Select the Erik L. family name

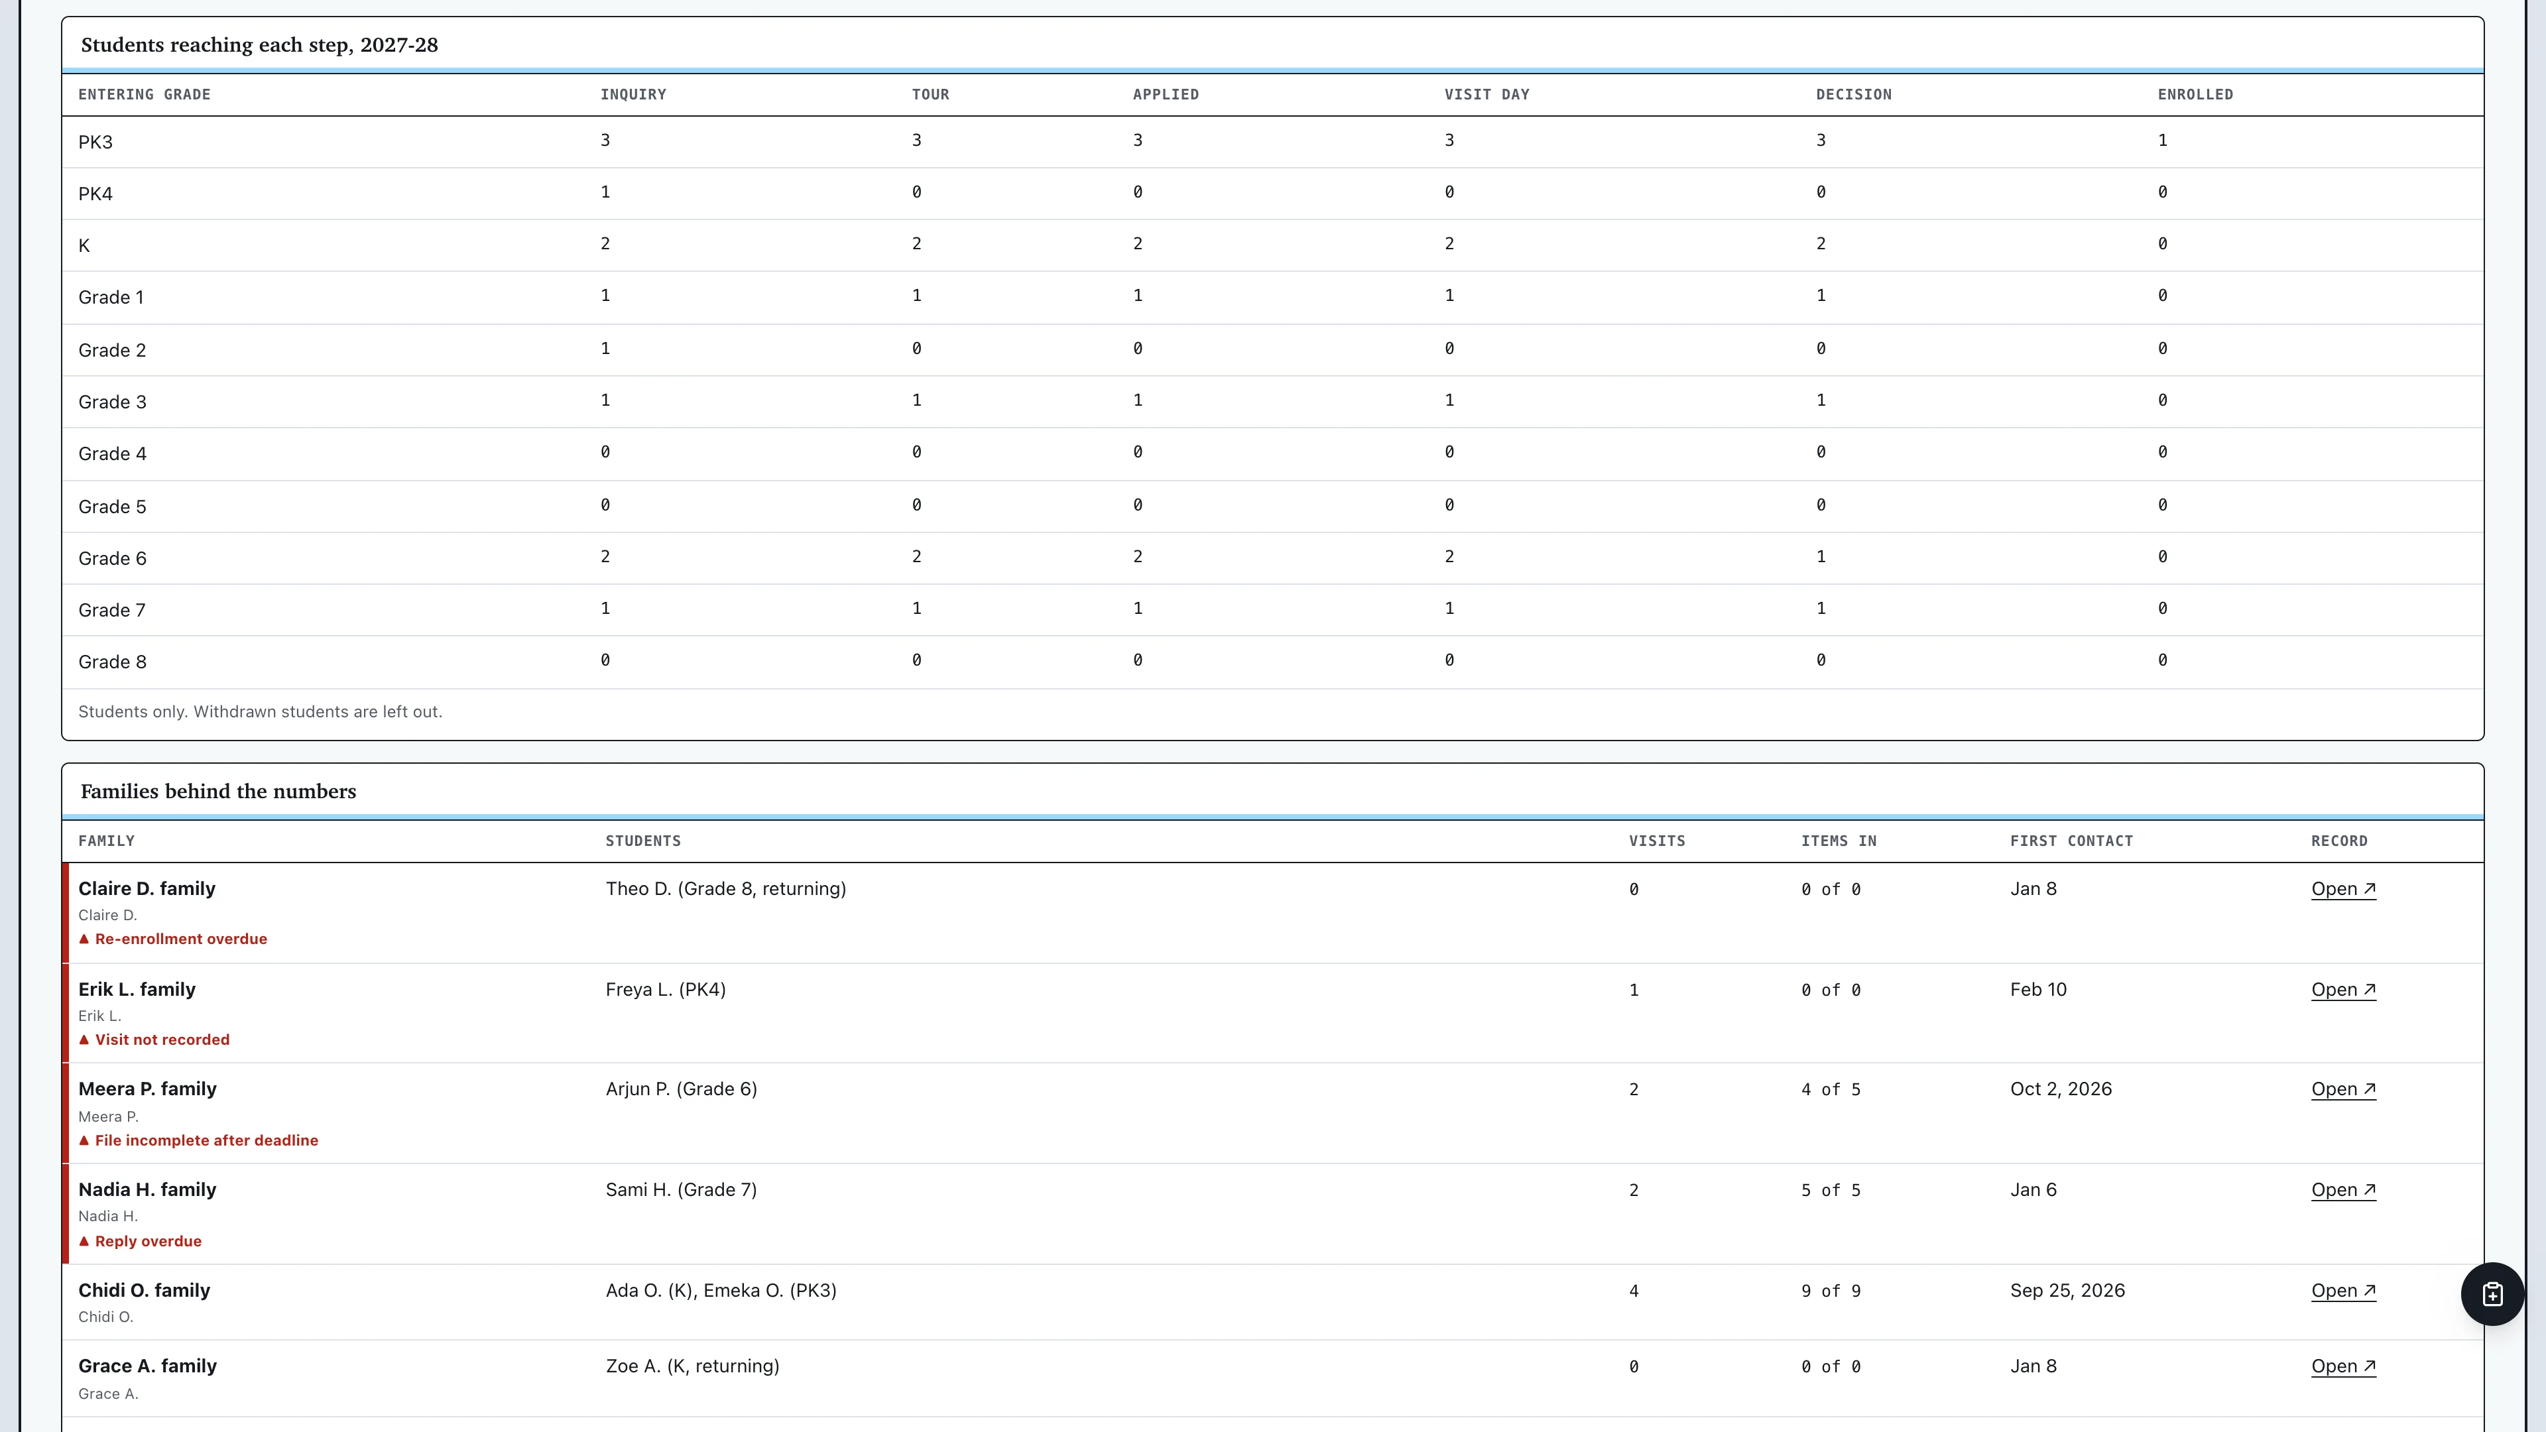point(137,989)
